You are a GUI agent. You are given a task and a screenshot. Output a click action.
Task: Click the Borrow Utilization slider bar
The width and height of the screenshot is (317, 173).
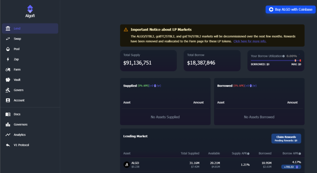pos(276,61)
